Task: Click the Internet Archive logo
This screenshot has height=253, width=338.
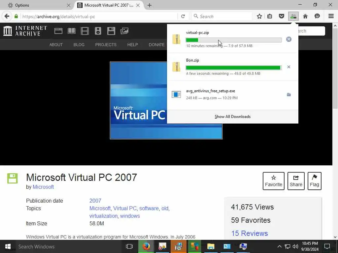Action: [25, 31]
